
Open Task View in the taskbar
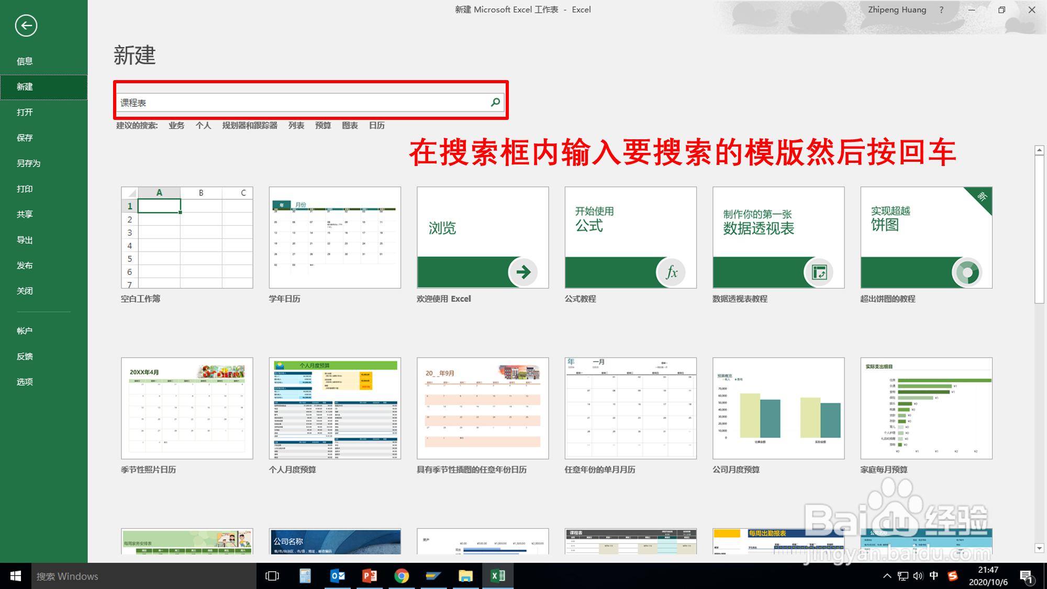click(x=272, y=576)
